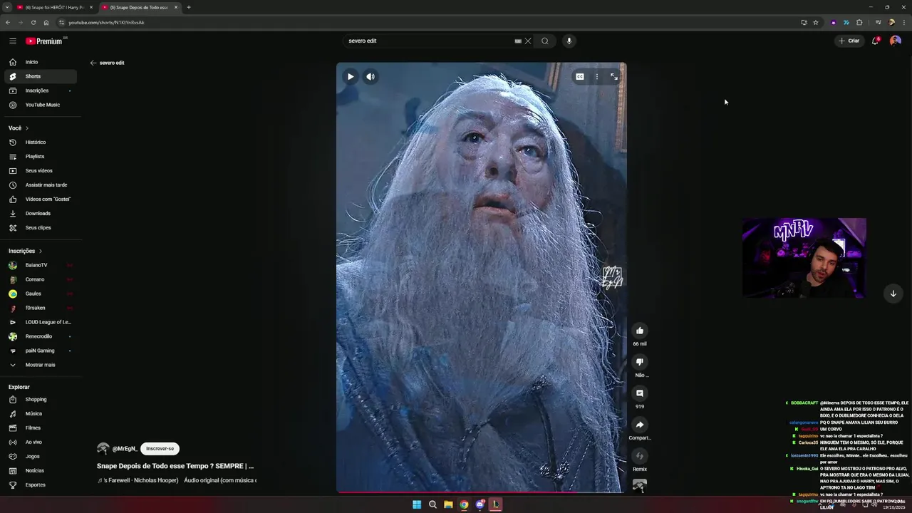Open the @MrEgN_ channel link
912x513 pixels.
(125, 449)
